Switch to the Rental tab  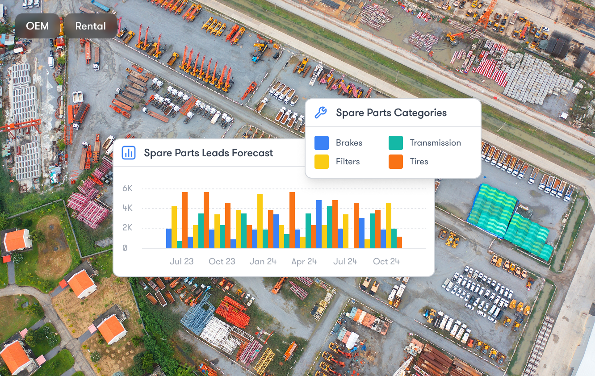click(91, 25)
